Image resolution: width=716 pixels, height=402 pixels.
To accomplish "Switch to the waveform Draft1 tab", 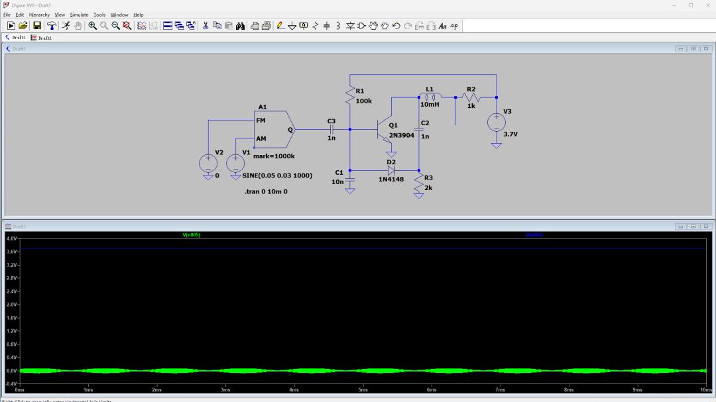I will click(x=42, y=38).
